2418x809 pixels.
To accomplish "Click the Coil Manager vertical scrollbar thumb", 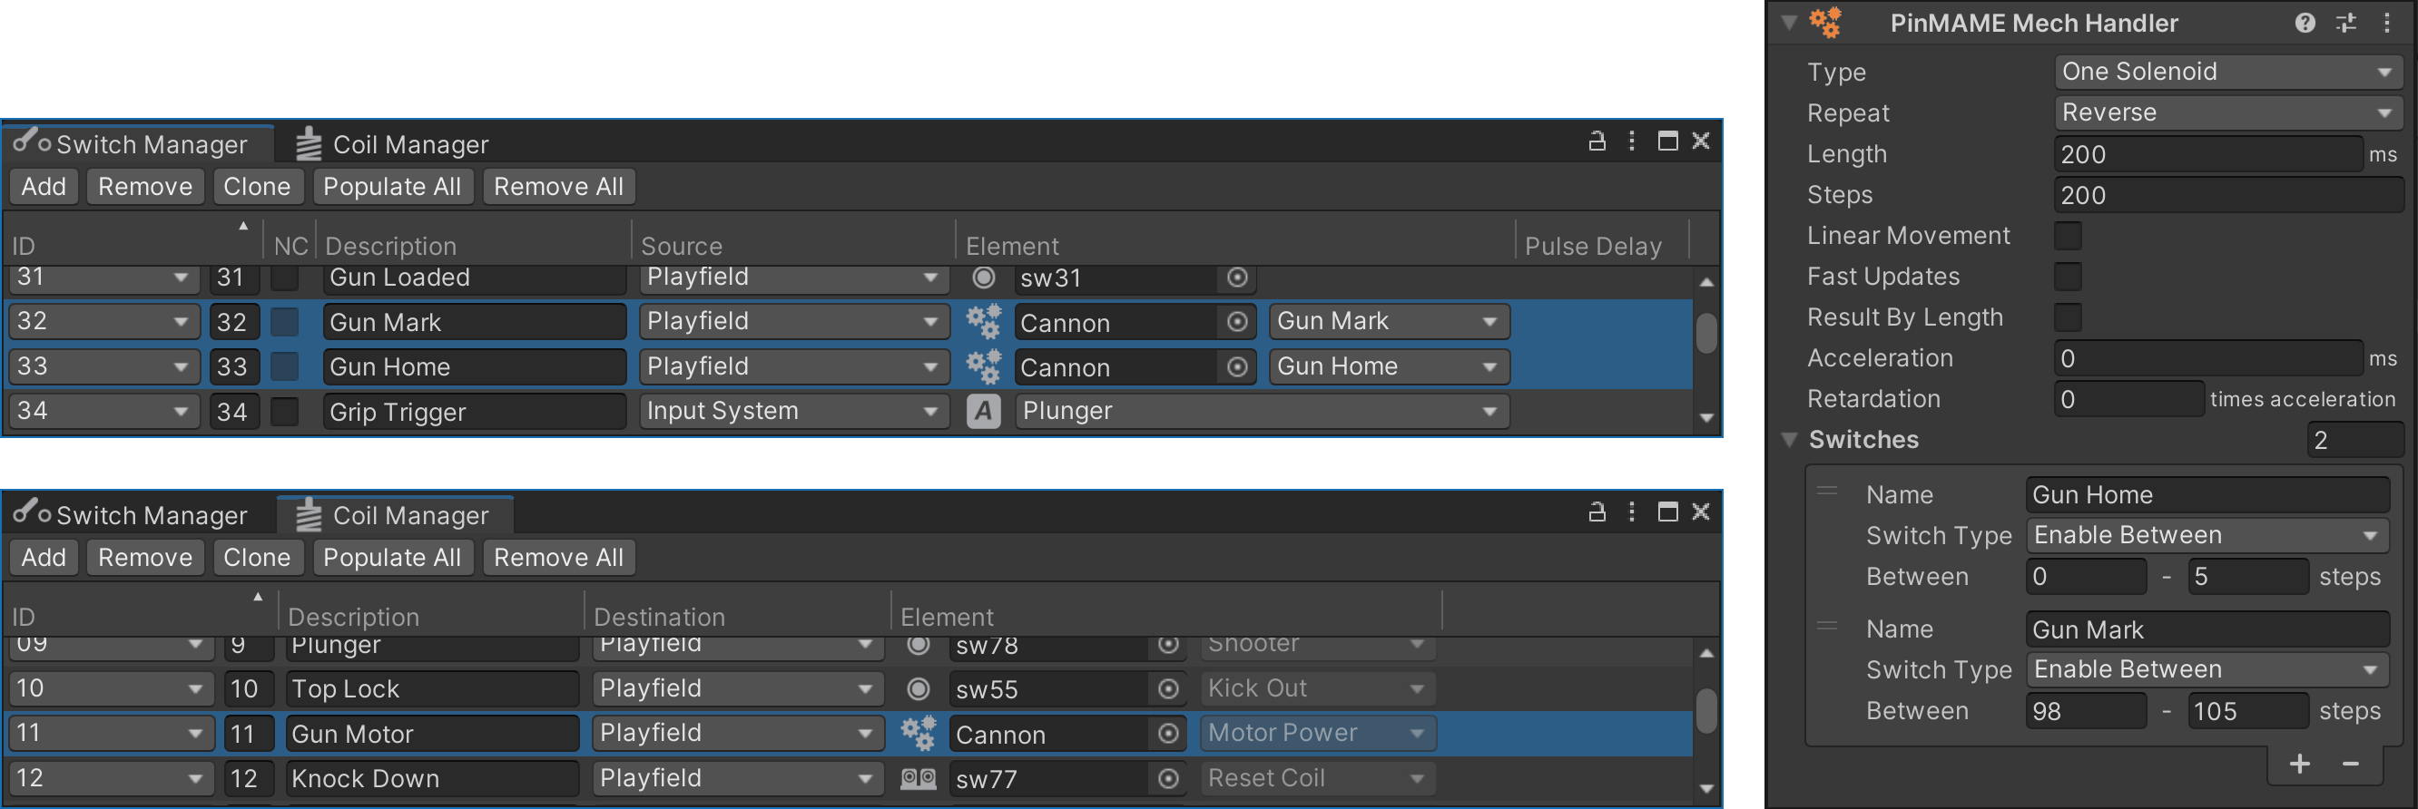I will 1706,710.
